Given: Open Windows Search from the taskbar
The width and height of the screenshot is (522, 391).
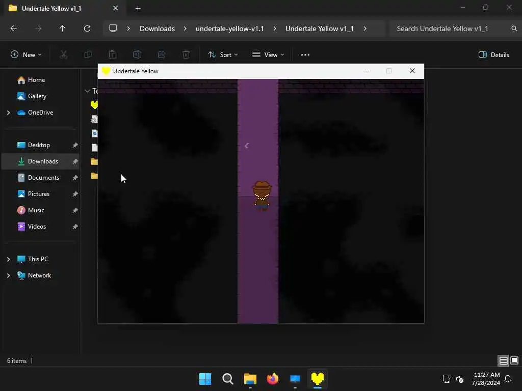Looking at the screenshot, I should [228, 379].
